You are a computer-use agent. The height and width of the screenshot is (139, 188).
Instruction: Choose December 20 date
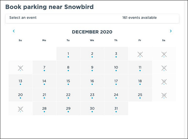20,95
